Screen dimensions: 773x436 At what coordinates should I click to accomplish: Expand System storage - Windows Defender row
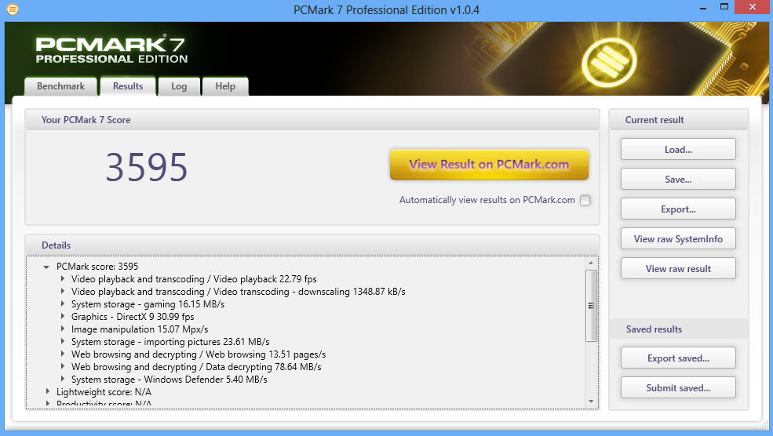click(x=63, y=380)
